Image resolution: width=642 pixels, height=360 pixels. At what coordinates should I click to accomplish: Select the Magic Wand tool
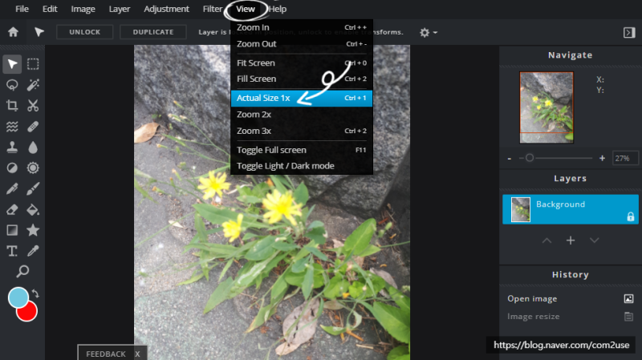(x=33, y=85)
